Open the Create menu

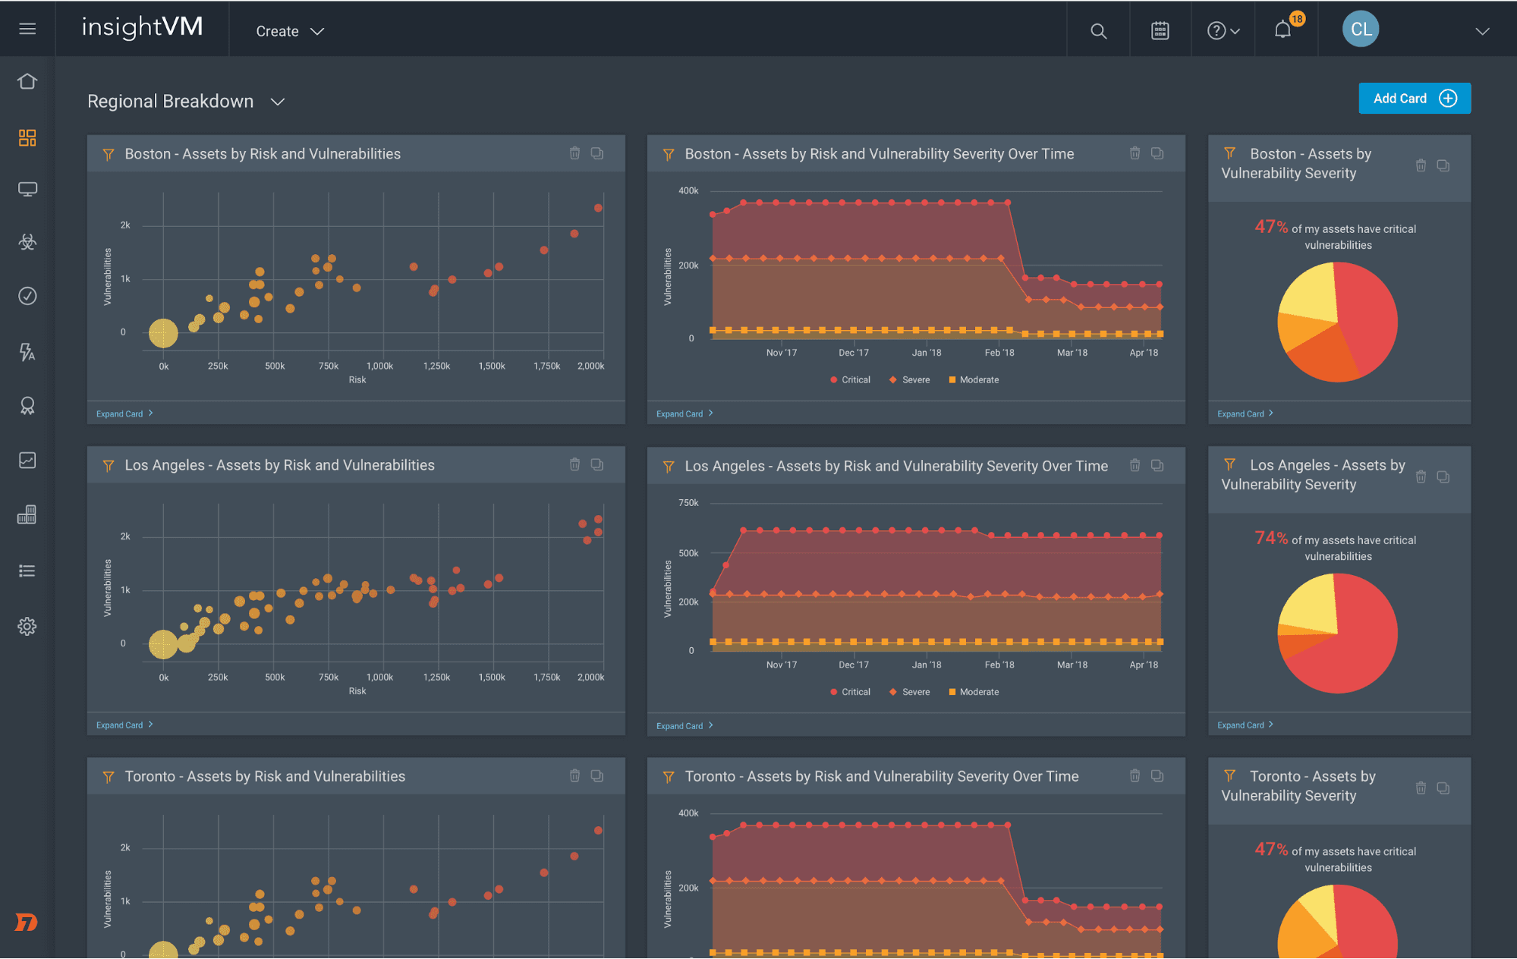[x=289, y=30]
